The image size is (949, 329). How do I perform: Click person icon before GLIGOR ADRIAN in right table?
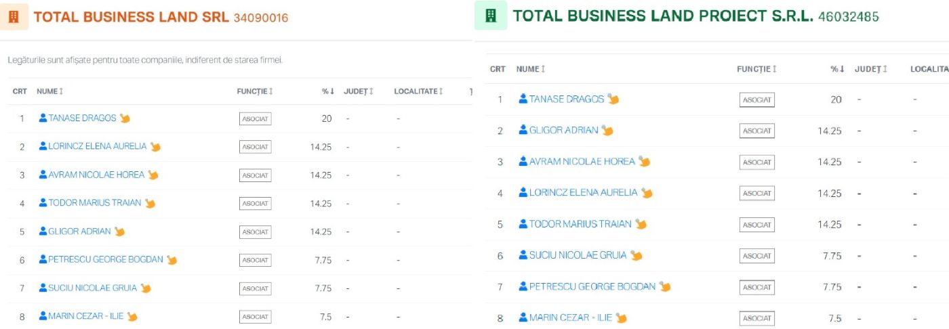click(x=523, y=130)
